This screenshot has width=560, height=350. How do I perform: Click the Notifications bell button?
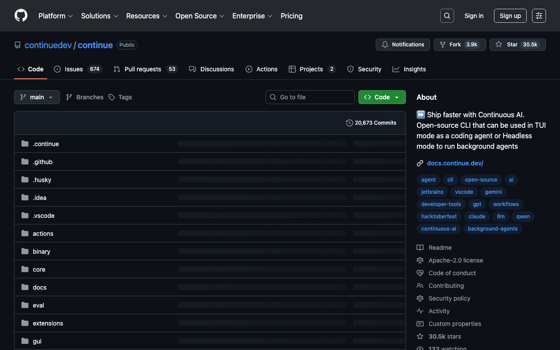(402, 45)
